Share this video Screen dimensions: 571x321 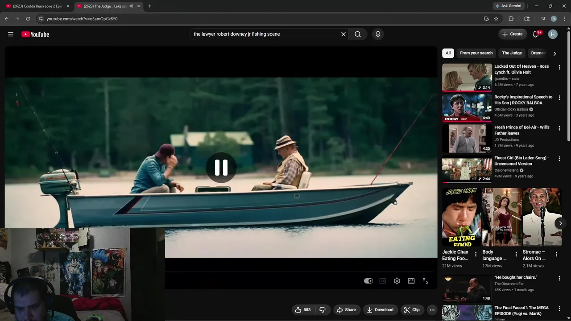coord(346,310)
